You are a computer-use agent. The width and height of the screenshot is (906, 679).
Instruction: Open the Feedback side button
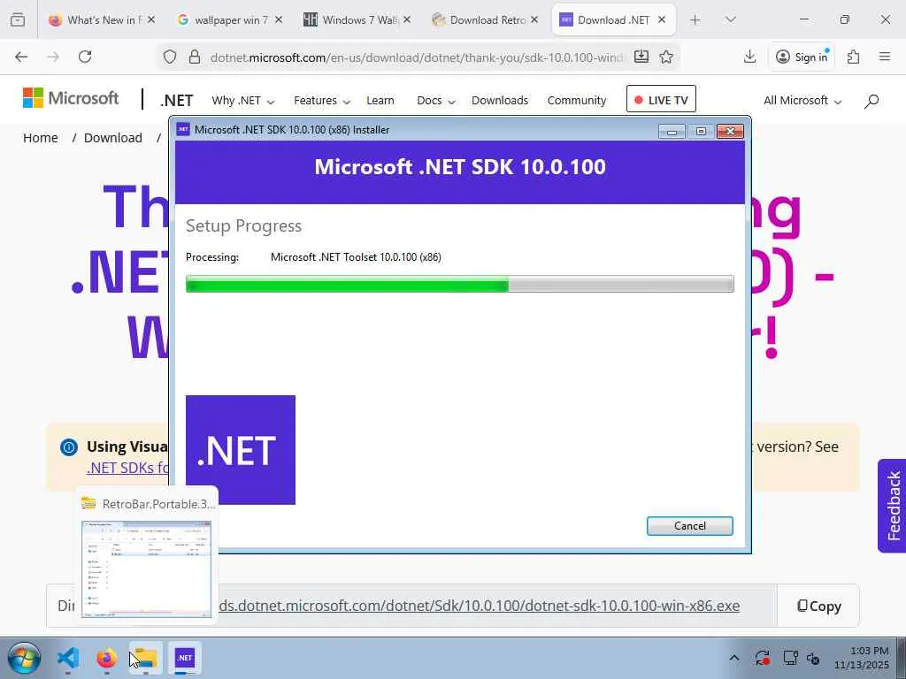point(892,506)
